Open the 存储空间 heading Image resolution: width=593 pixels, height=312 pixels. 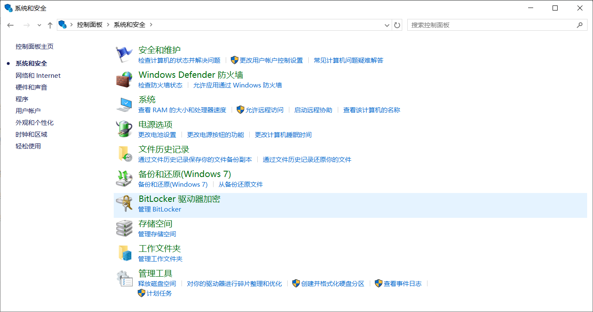pyautogui.click(x=155, y=224)
